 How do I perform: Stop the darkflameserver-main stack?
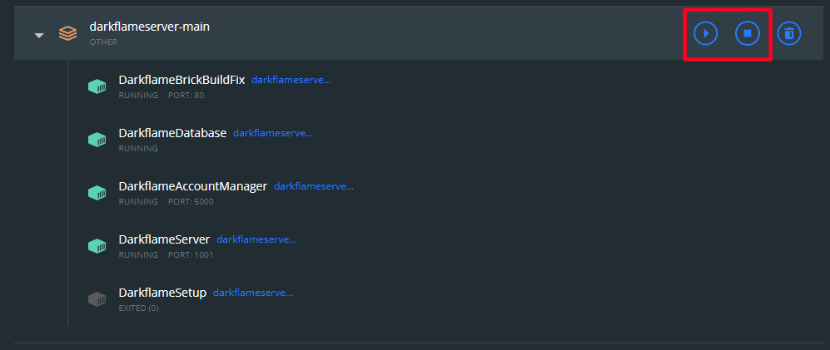click(x=748, y=33)
